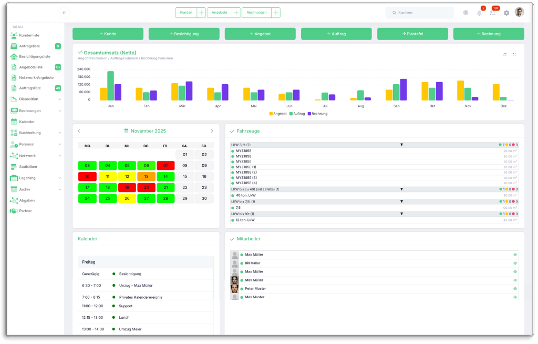This screenshot has width=538, height=344.
Task: Select the Kunden quick access tab
Action: point(188,12)
